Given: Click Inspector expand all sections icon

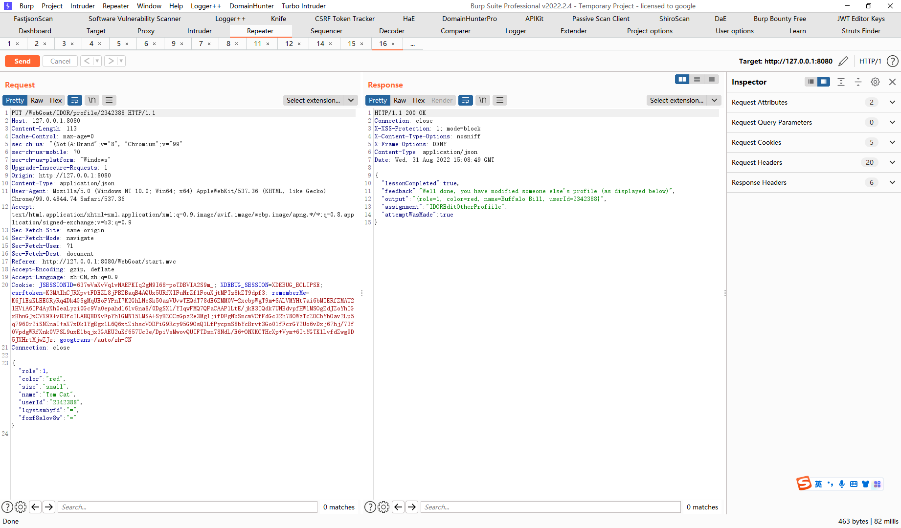Looking at the screenshot, I should point(841,82).
